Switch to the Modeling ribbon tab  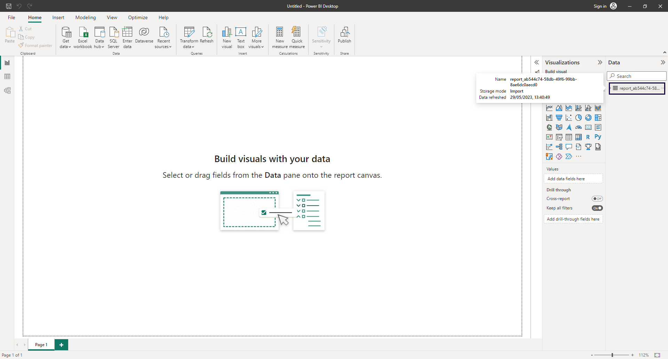click(85, 17)
